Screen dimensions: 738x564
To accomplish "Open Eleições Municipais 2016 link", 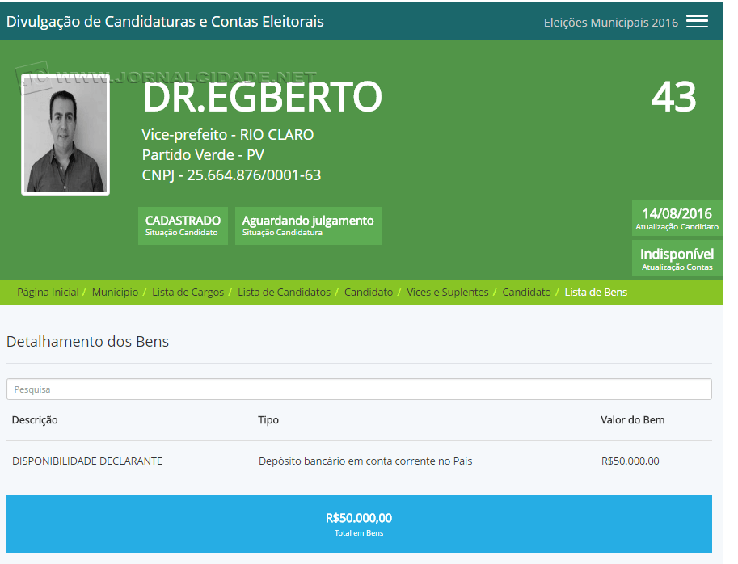I will coord(611,22).
